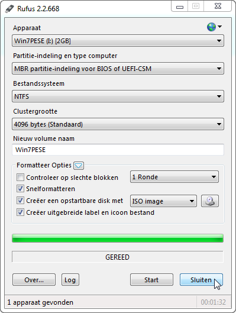236x313 pixels.
Task: Uncheck the Snelformatteren checkbox
Action: coord(20,189)
